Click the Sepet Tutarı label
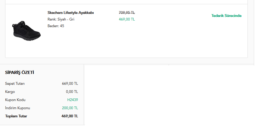 tap(15, 84)
